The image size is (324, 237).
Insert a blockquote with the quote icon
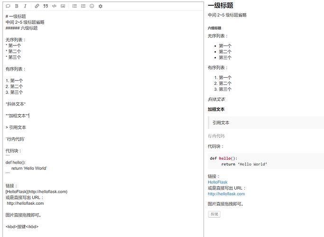click(x=46, y=6)
